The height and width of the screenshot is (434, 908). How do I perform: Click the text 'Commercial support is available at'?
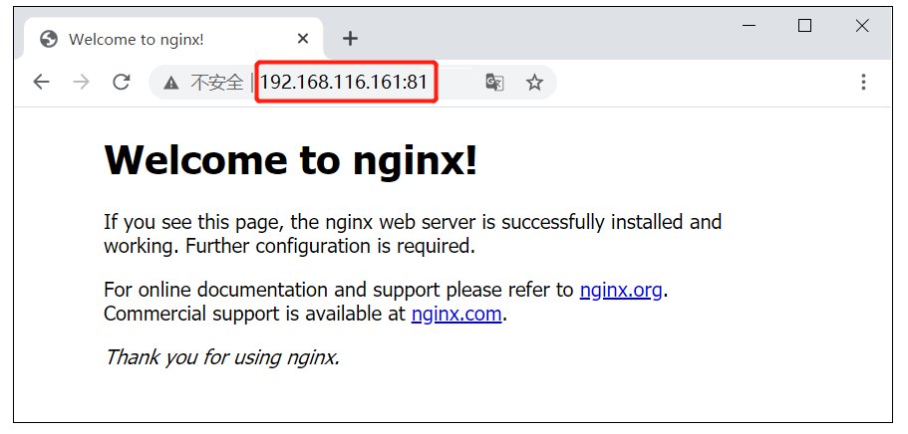[x=255, y=314]
